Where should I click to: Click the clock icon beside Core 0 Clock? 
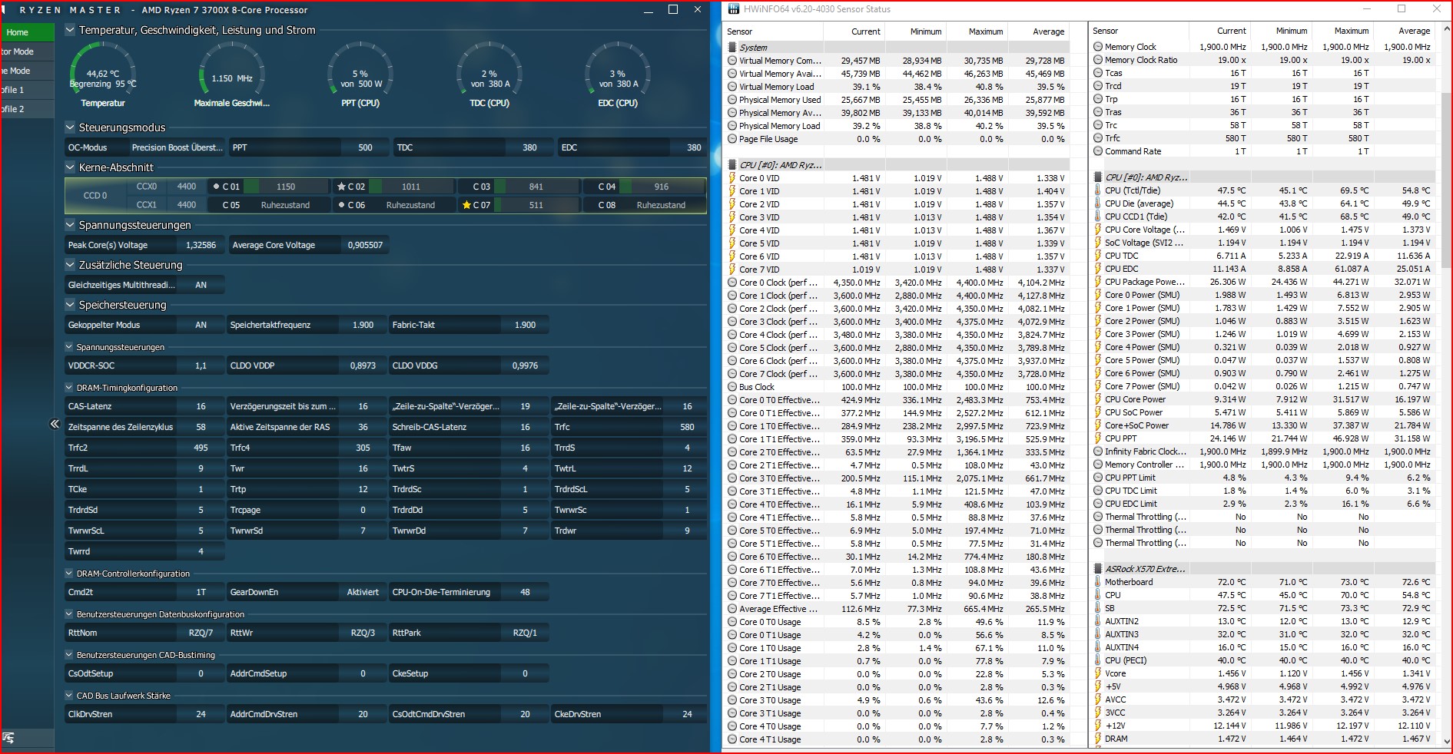732,283
